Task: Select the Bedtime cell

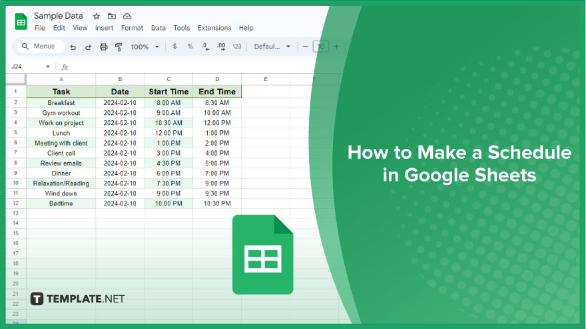Action: [x=61, y=203]
